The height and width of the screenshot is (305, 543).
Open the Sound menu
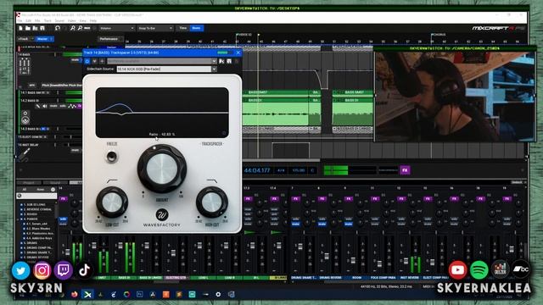pyautogui.click(x=59, y=20)
